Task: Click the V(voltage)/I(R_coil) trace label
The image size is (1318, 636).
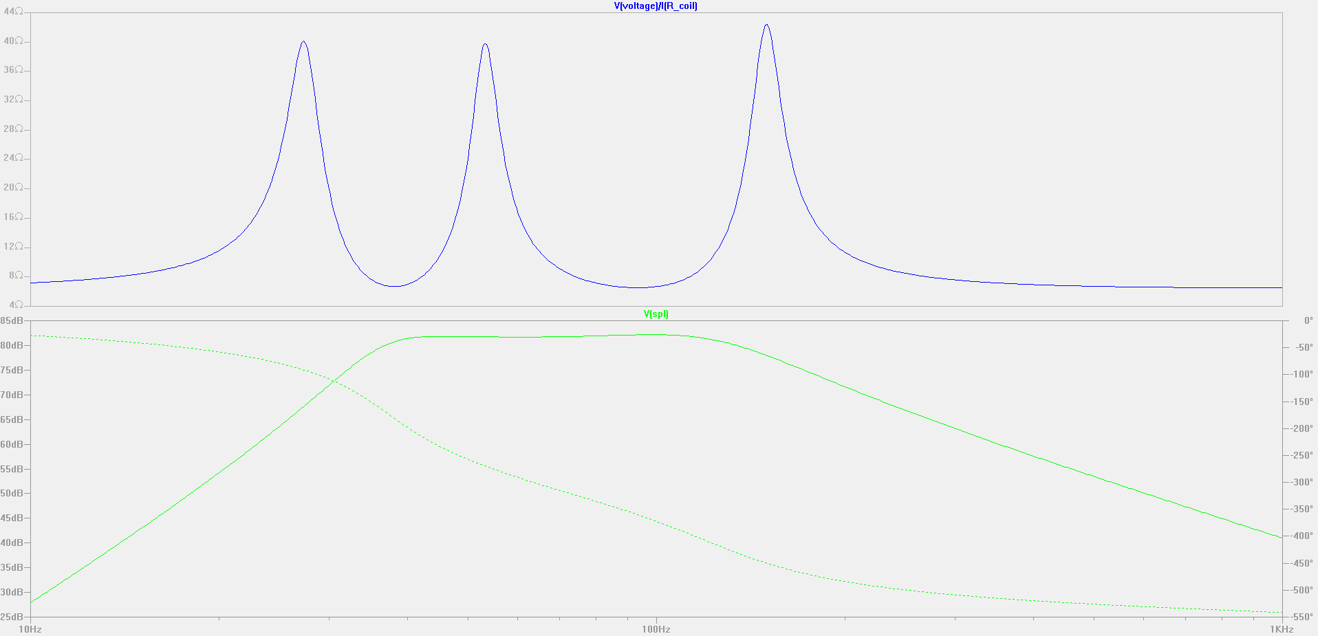Action: tap(656, 6)
